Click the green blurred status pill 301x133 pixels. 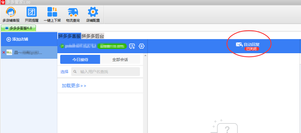112,46
